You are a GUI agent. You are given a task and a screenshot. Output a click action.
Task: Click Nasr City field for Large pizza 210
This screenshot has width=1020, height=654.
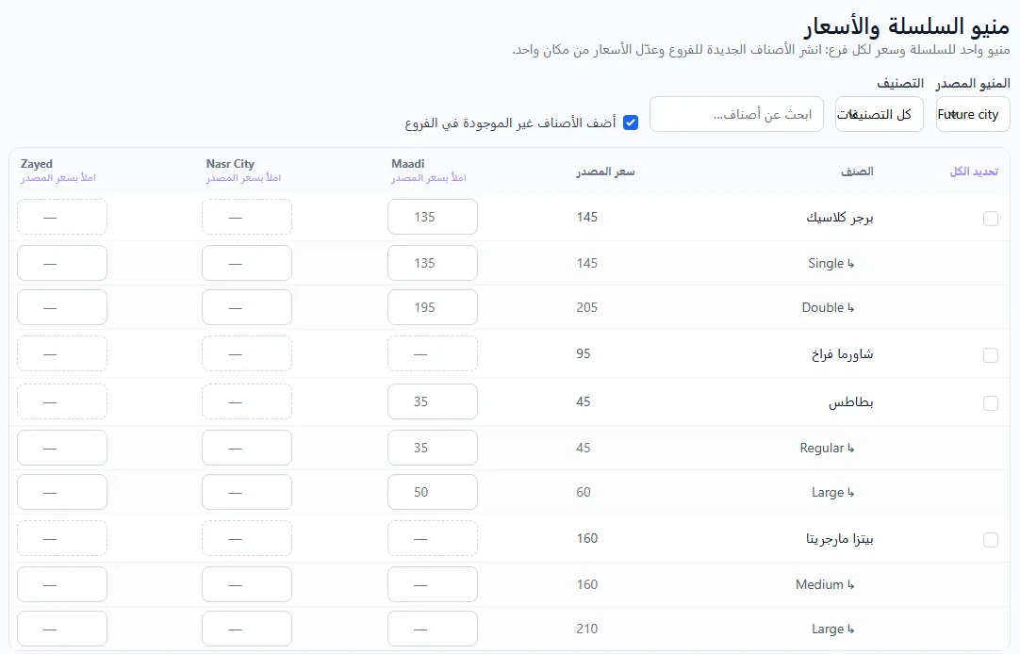(x=247, y=629)
